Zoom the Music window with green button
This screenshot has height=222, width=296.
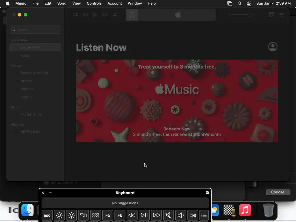25,15
